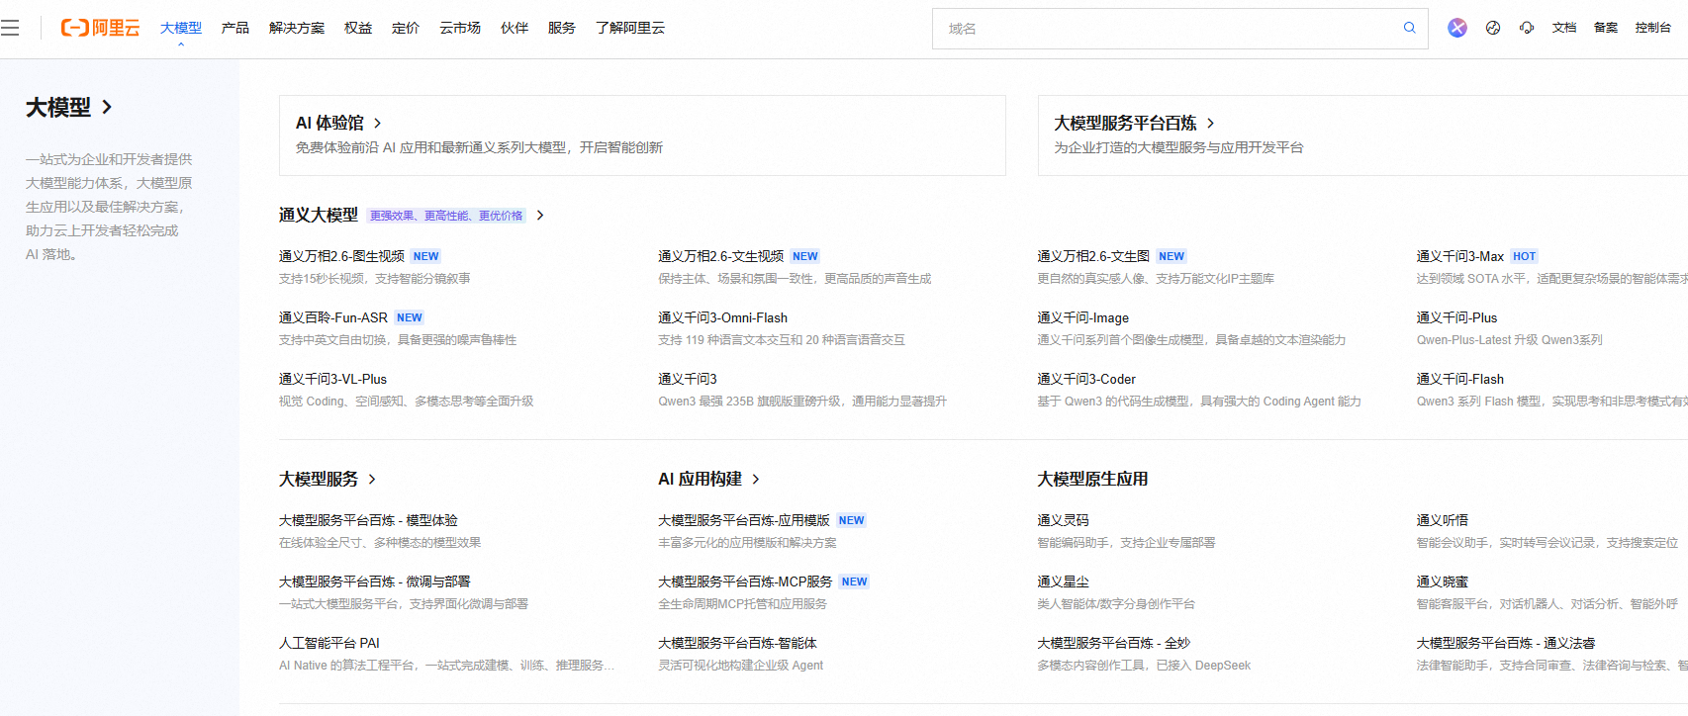
Task: Click the arrow beside sidebar 大模型 title
Action: coord(107,107)
